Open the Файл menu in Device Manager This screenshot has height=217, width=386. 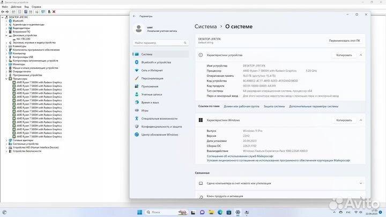click(5, 7)
